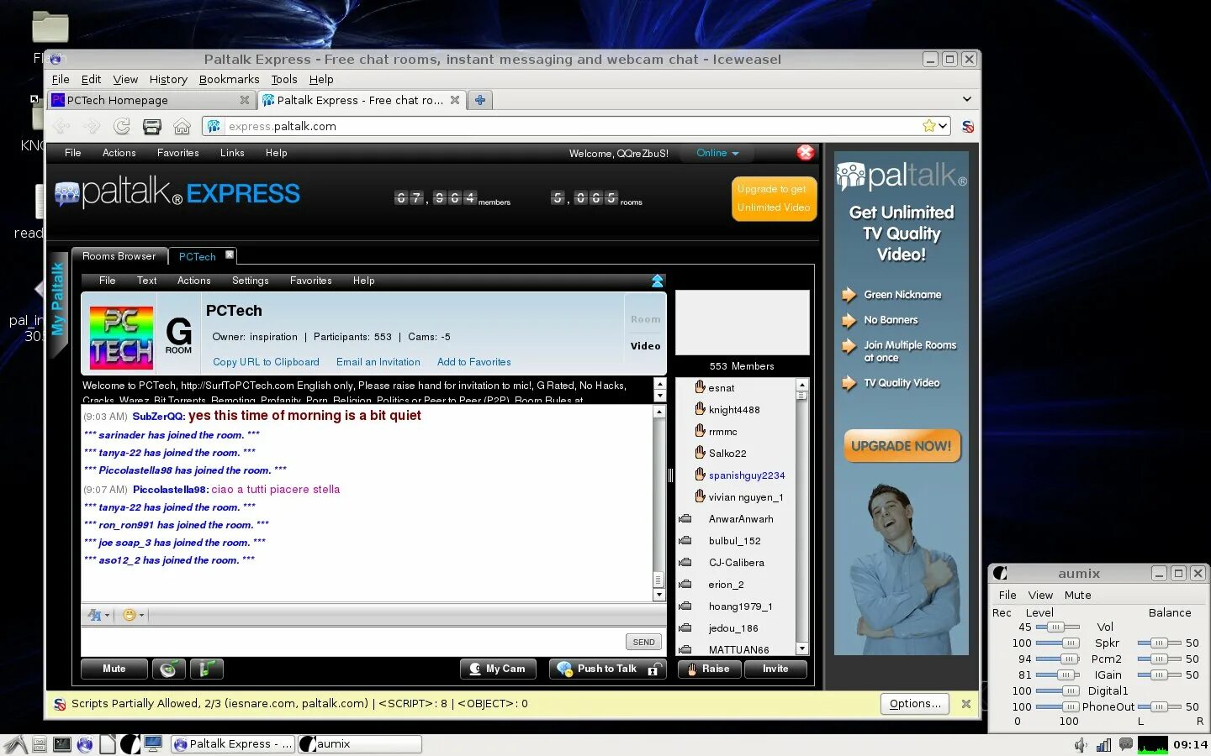Image resolution: width=1211 pixels, height=756 pixels.
Task: Click raised hand icon beside esnat
Action: pyautogui.click(x=700, y=387)
